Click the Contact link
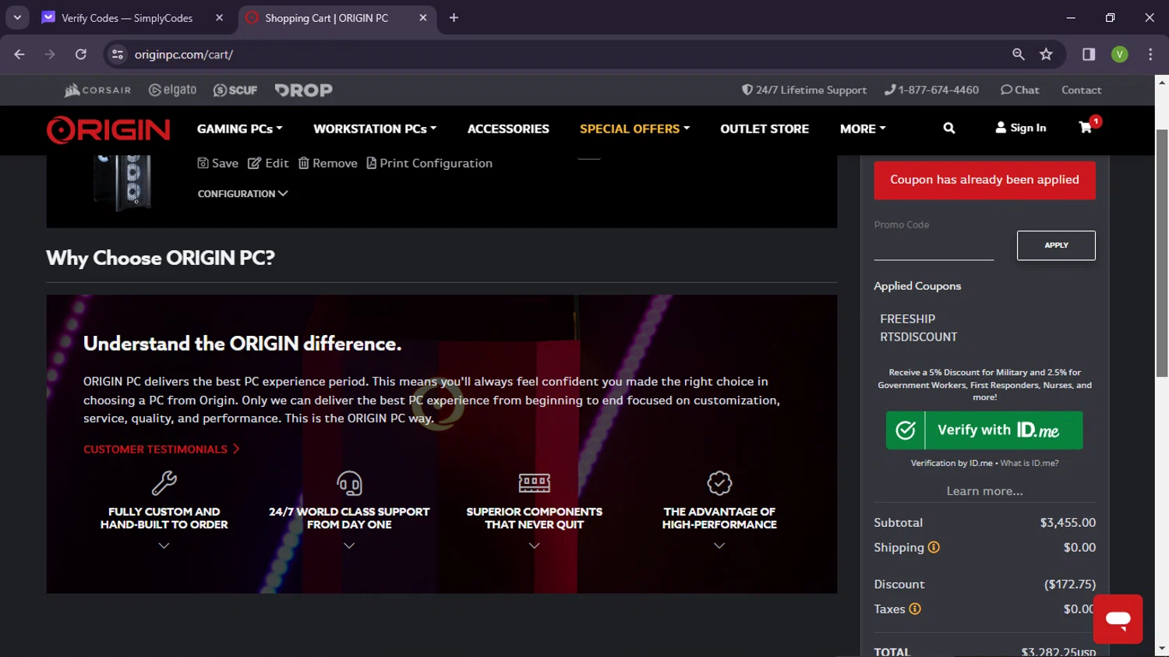 point(1081,90)
